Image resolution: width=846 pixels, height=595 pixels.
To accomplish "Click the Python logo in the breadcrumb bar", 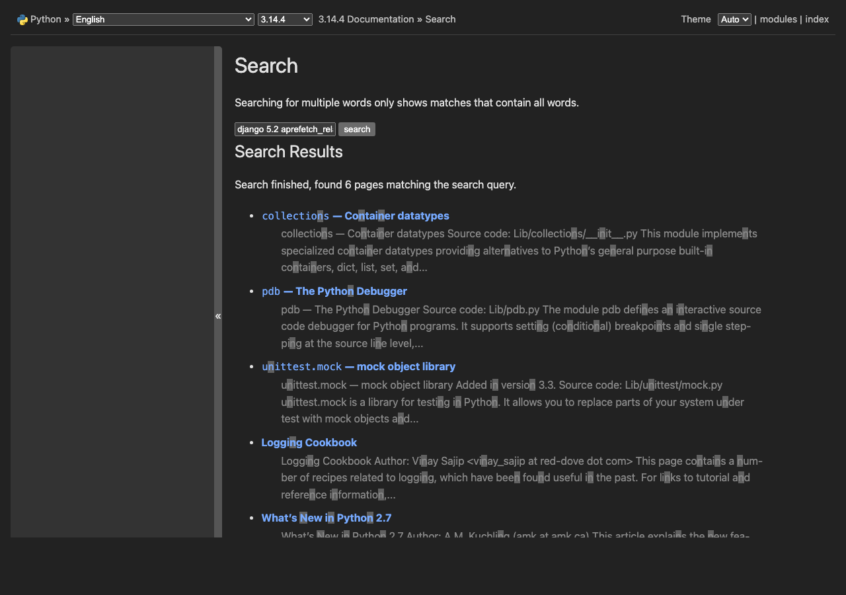I will pyautogui.click(x=23, y=19).
